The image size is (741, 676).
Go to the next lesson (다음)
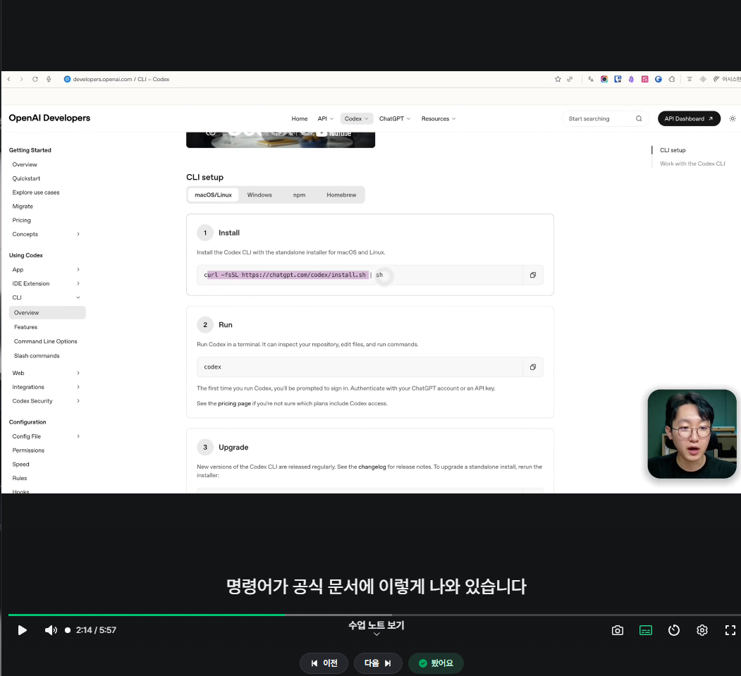[378, 663]
